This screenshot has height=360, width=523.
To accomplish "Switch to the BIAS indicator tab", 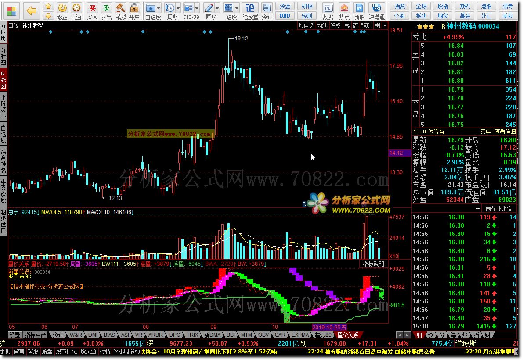I will pos(109,335).
